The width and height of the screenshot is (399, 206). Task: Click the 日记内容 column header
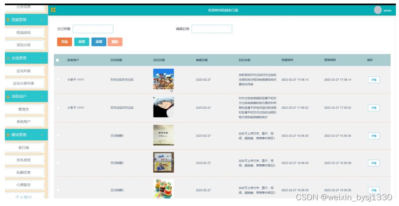245,60
